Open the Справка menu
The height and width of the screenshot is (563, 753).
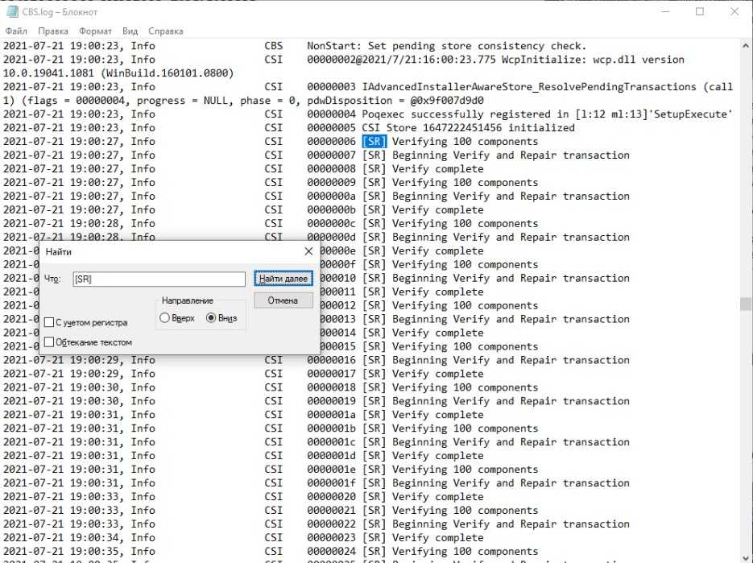[165, 31]
